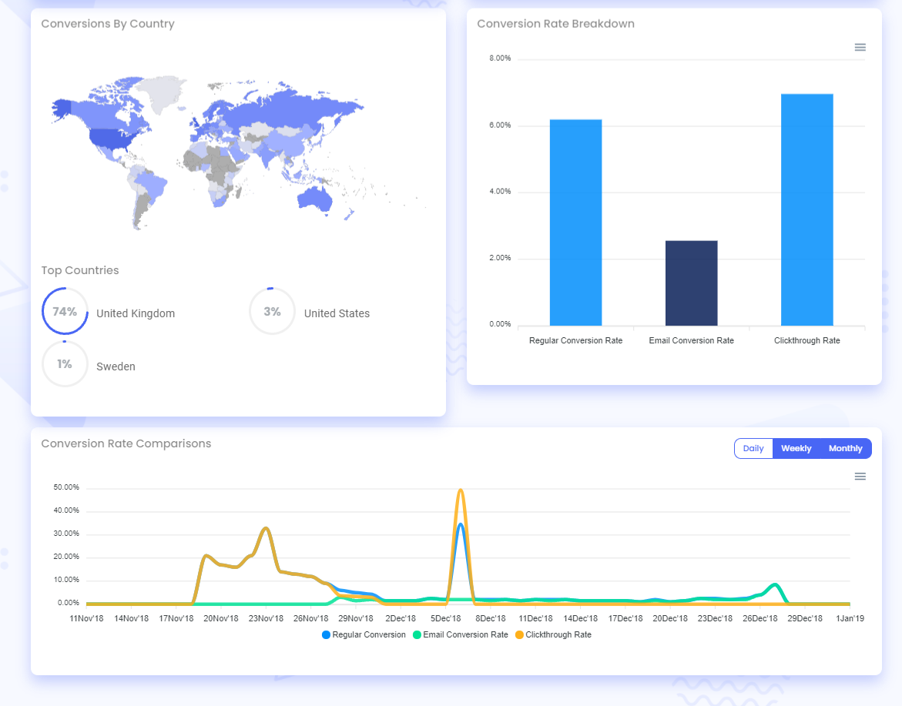The width and height of the screenshot is (902, 706).
Task: Click the Clickthrough Rate bar
Action: click(x=806, y=208)
